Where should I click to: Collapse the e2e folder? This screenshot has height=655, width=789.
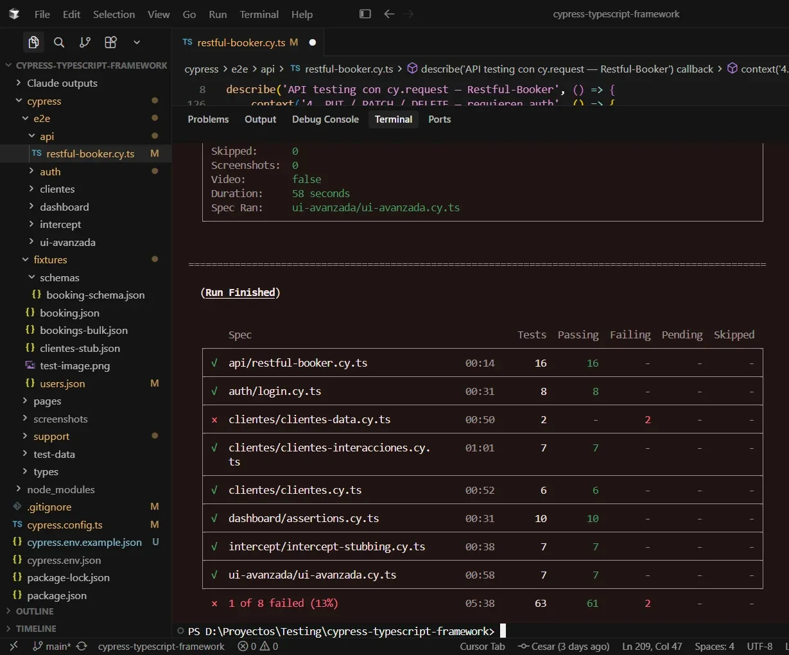coord(86,119)
